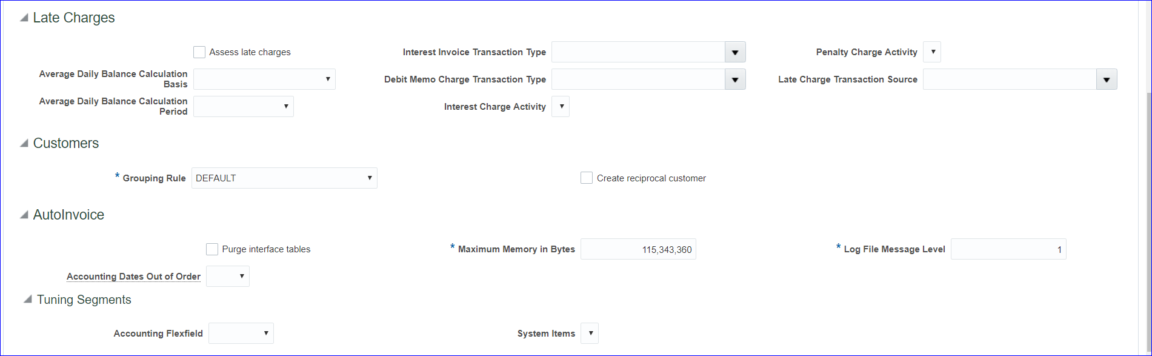
Task: Open Accounting Dates Out of Order dropdown
Action: click(228, 277)
